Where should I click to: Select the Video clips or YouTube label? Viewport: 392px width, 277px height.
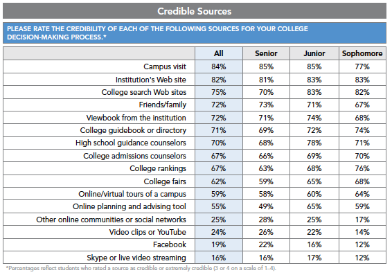point(148,232)
